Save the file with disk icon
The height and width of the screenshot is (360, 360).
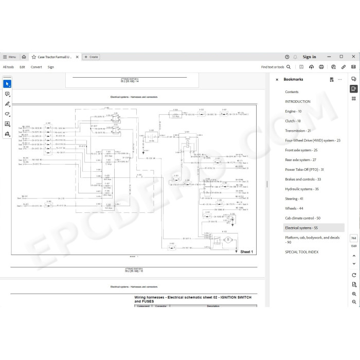[301, 67]
